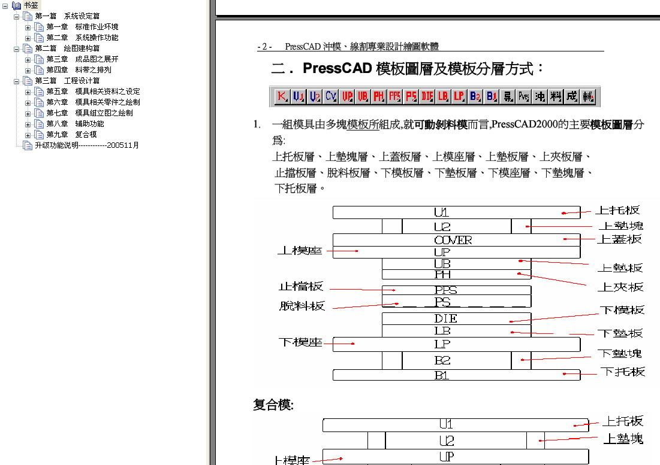The width and height of the screenshot is (660, 465).
Task: Select the 书签 root label
Action: [x=31, y=5]
